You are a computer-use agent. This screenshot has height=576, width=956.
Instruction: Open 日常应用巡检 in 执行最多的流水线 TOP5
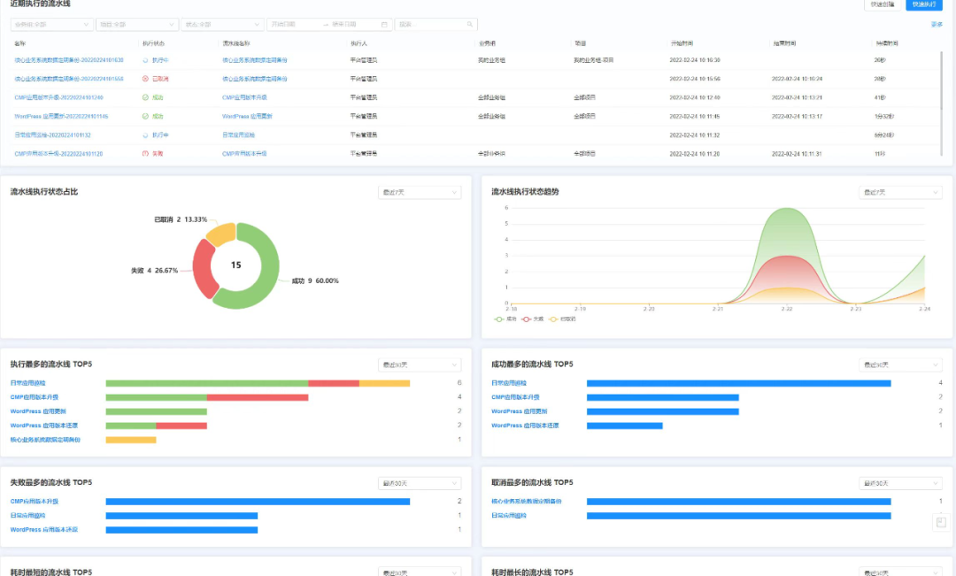coord(28,383)
